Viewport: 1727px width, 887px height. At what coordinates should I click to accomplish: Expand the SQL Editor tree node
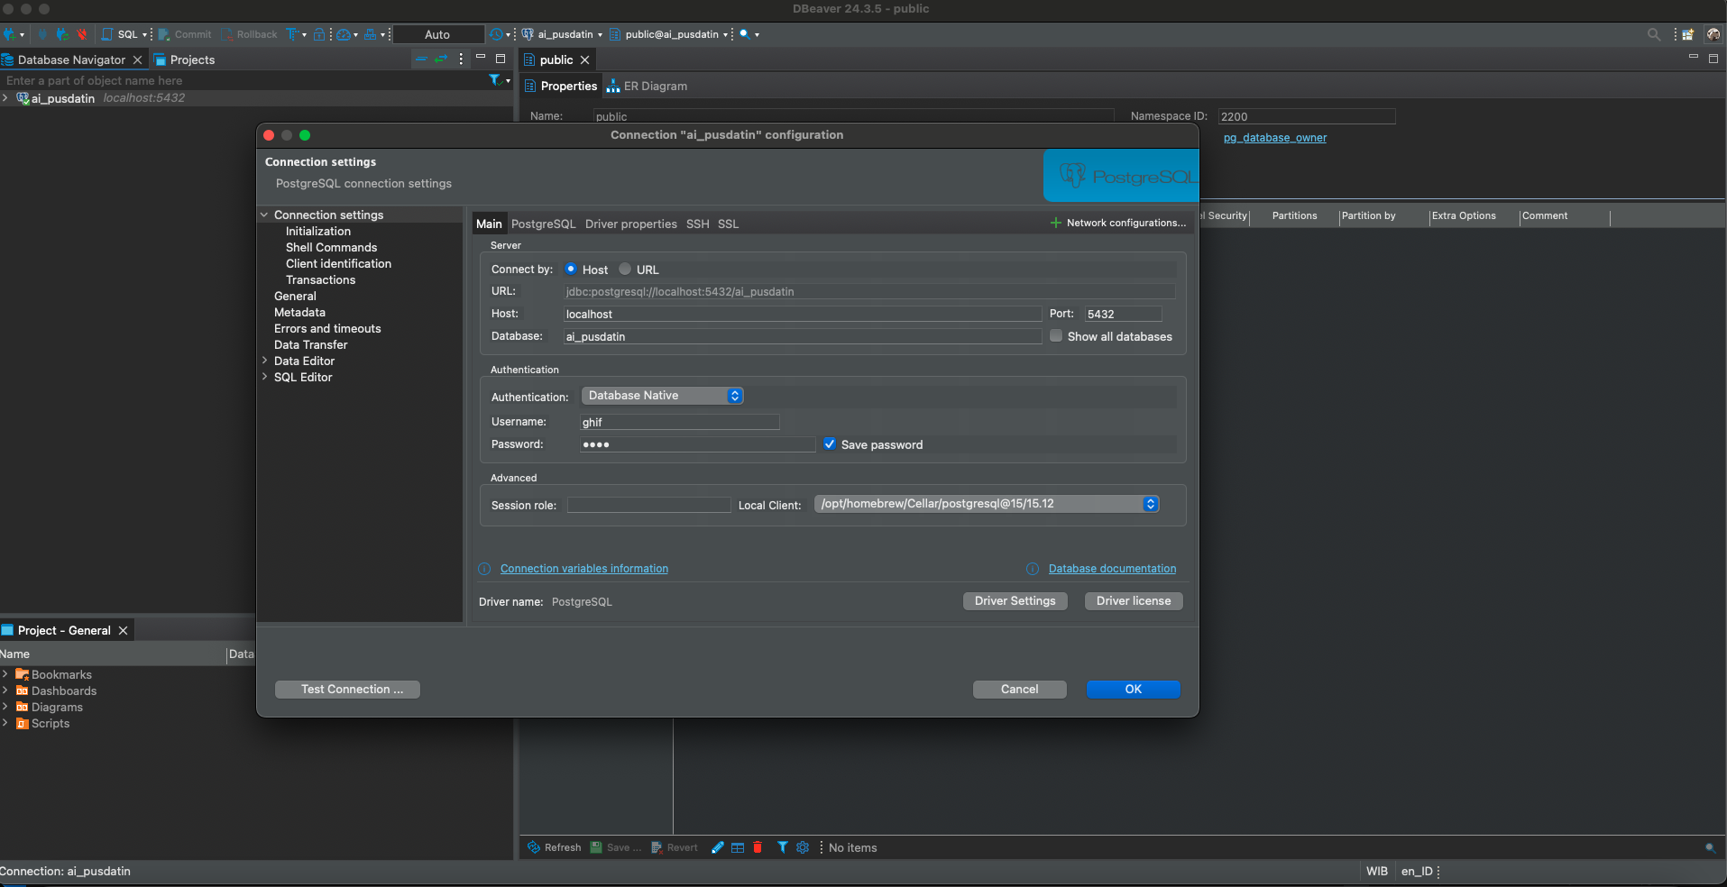coord(264,377)
